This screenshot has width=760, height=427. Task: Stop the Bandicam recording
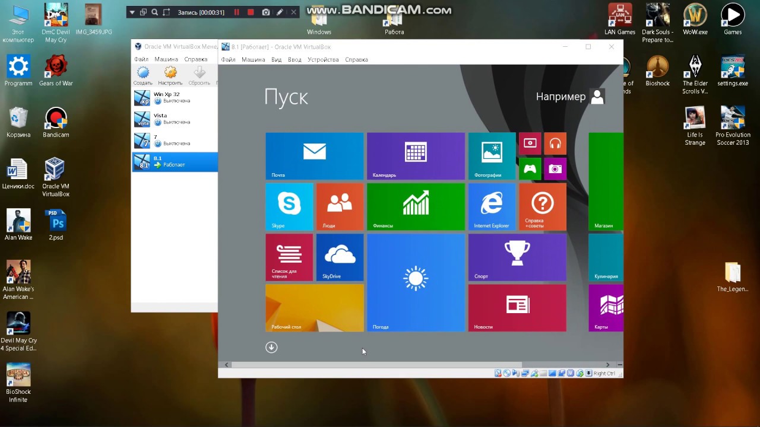tap(251, 12)
